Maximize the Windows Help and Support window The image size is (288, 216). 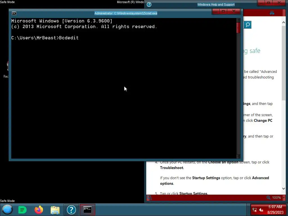tap(269, 3)
